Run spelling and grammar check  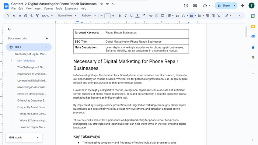pos(32,16)
